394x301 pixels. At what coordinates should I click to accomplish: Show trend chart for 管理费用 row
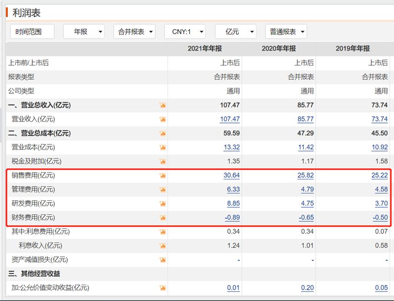(163, 190)
